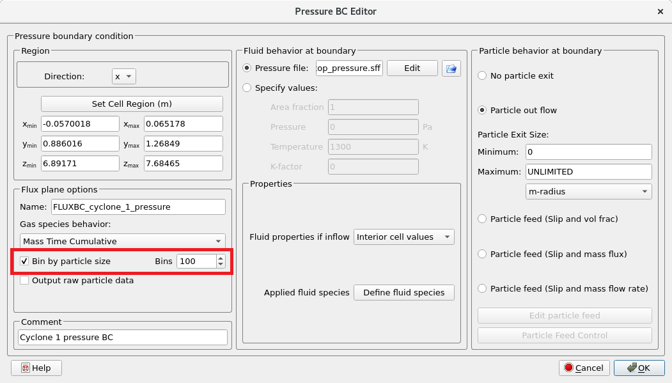672x383 pixels.
Task: Choose No particle exit option
Action: point(483,75)
